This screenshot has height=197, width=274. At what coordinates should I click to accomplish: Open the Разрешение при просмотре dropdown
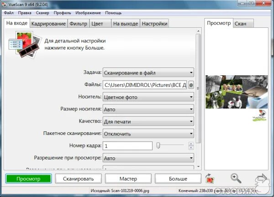point(148,158)
